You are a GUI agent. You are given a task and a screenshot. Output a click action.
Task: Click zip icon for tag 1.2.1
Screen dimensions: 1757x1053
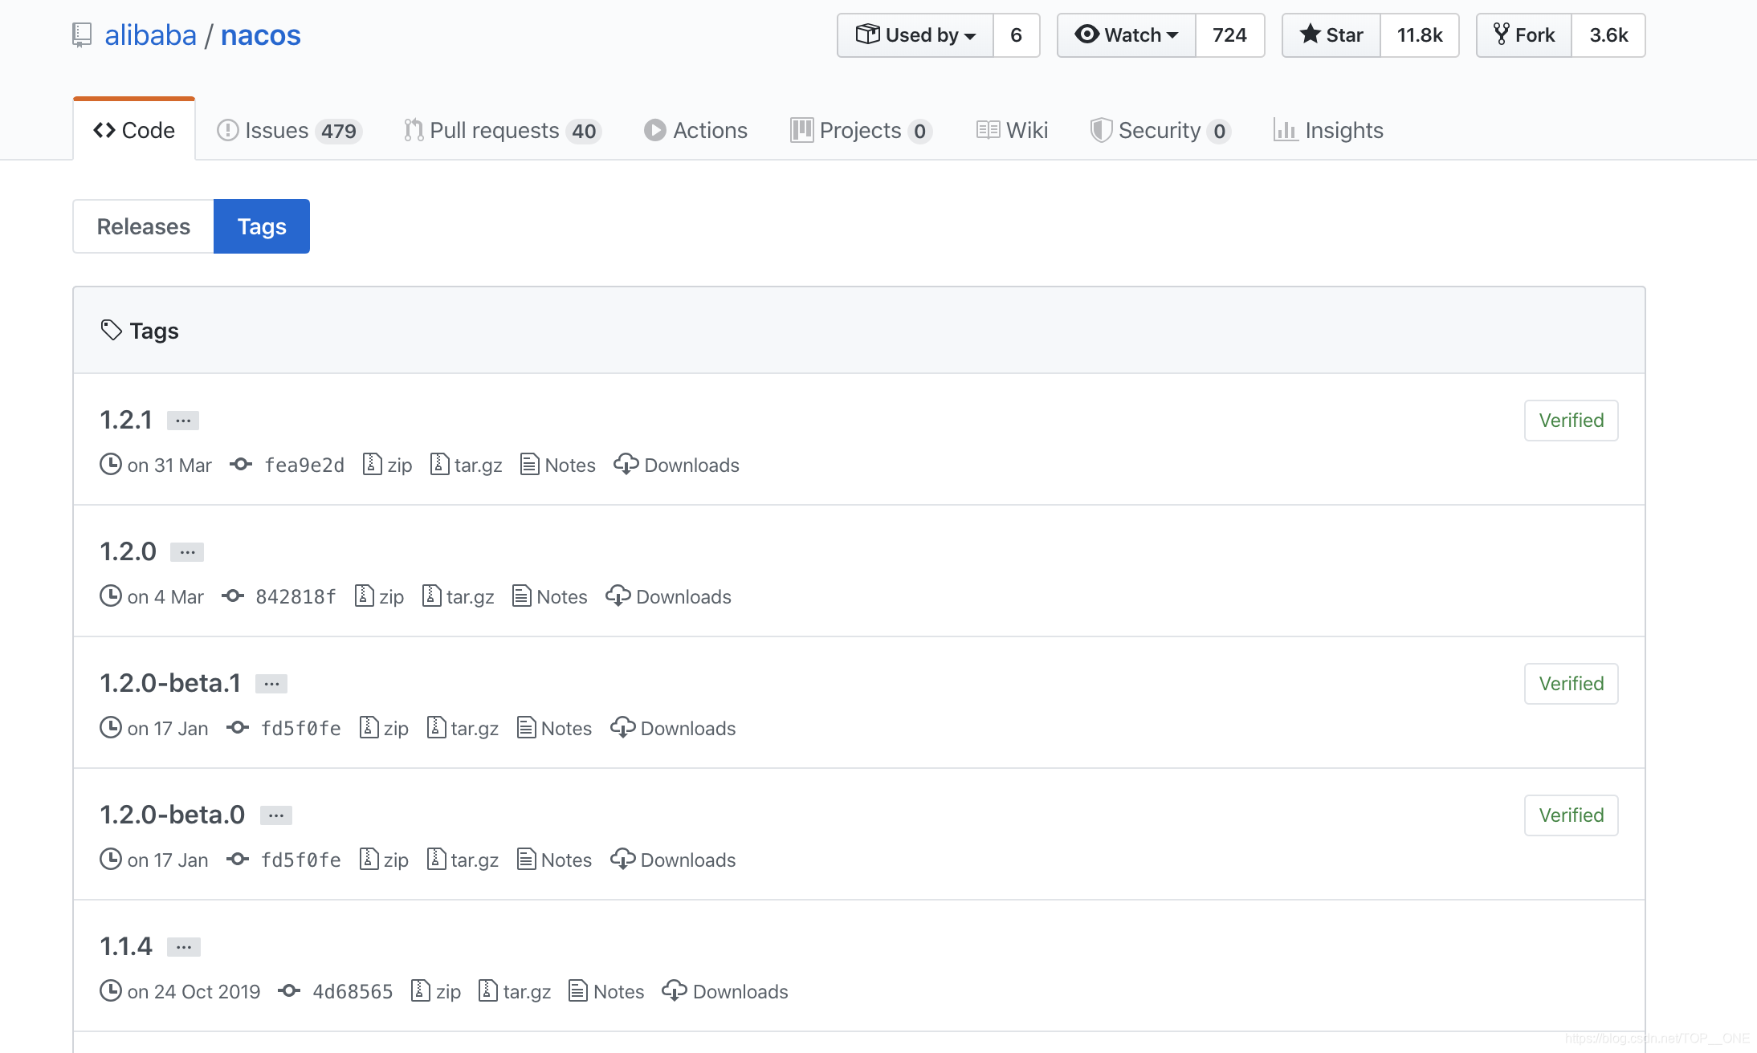(x=372, y=464)
